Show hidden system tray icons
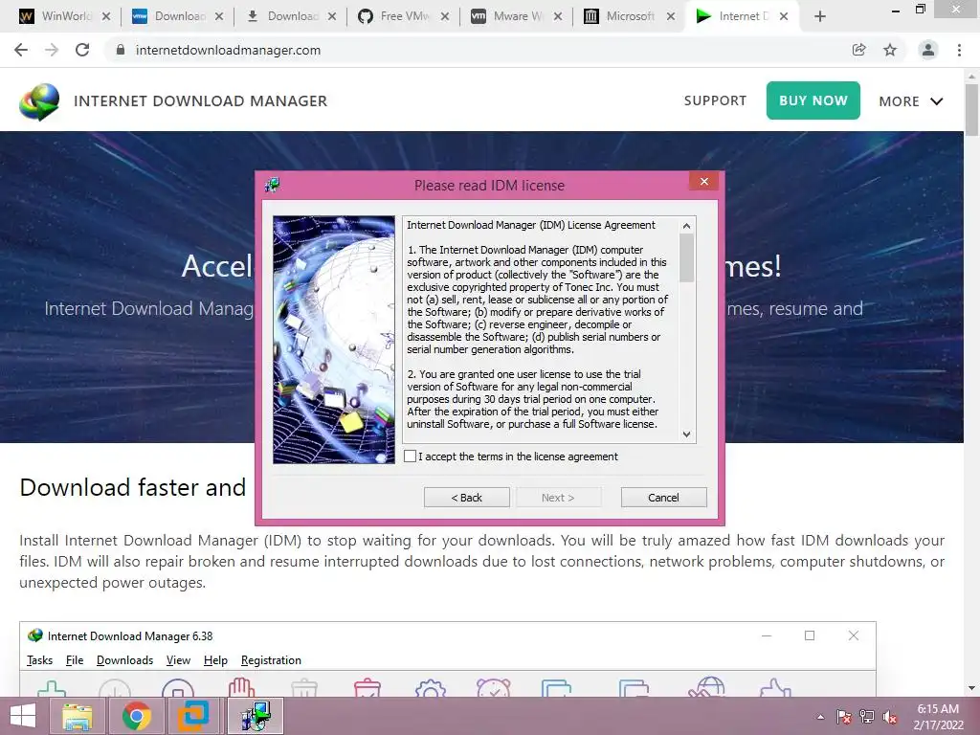980x735 pixels. (820, 717)
